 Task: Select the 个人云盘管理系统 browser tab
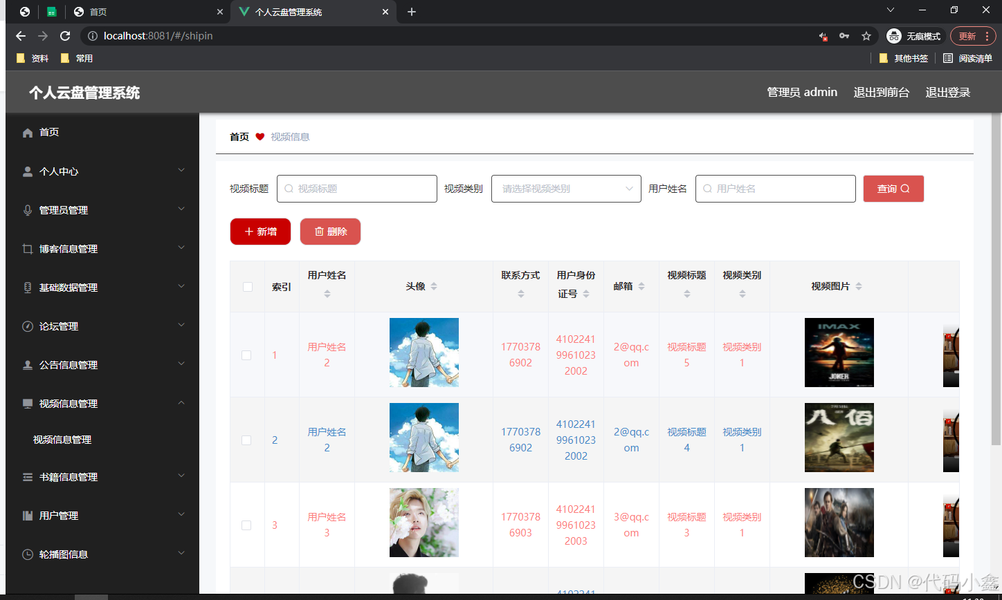313,12
